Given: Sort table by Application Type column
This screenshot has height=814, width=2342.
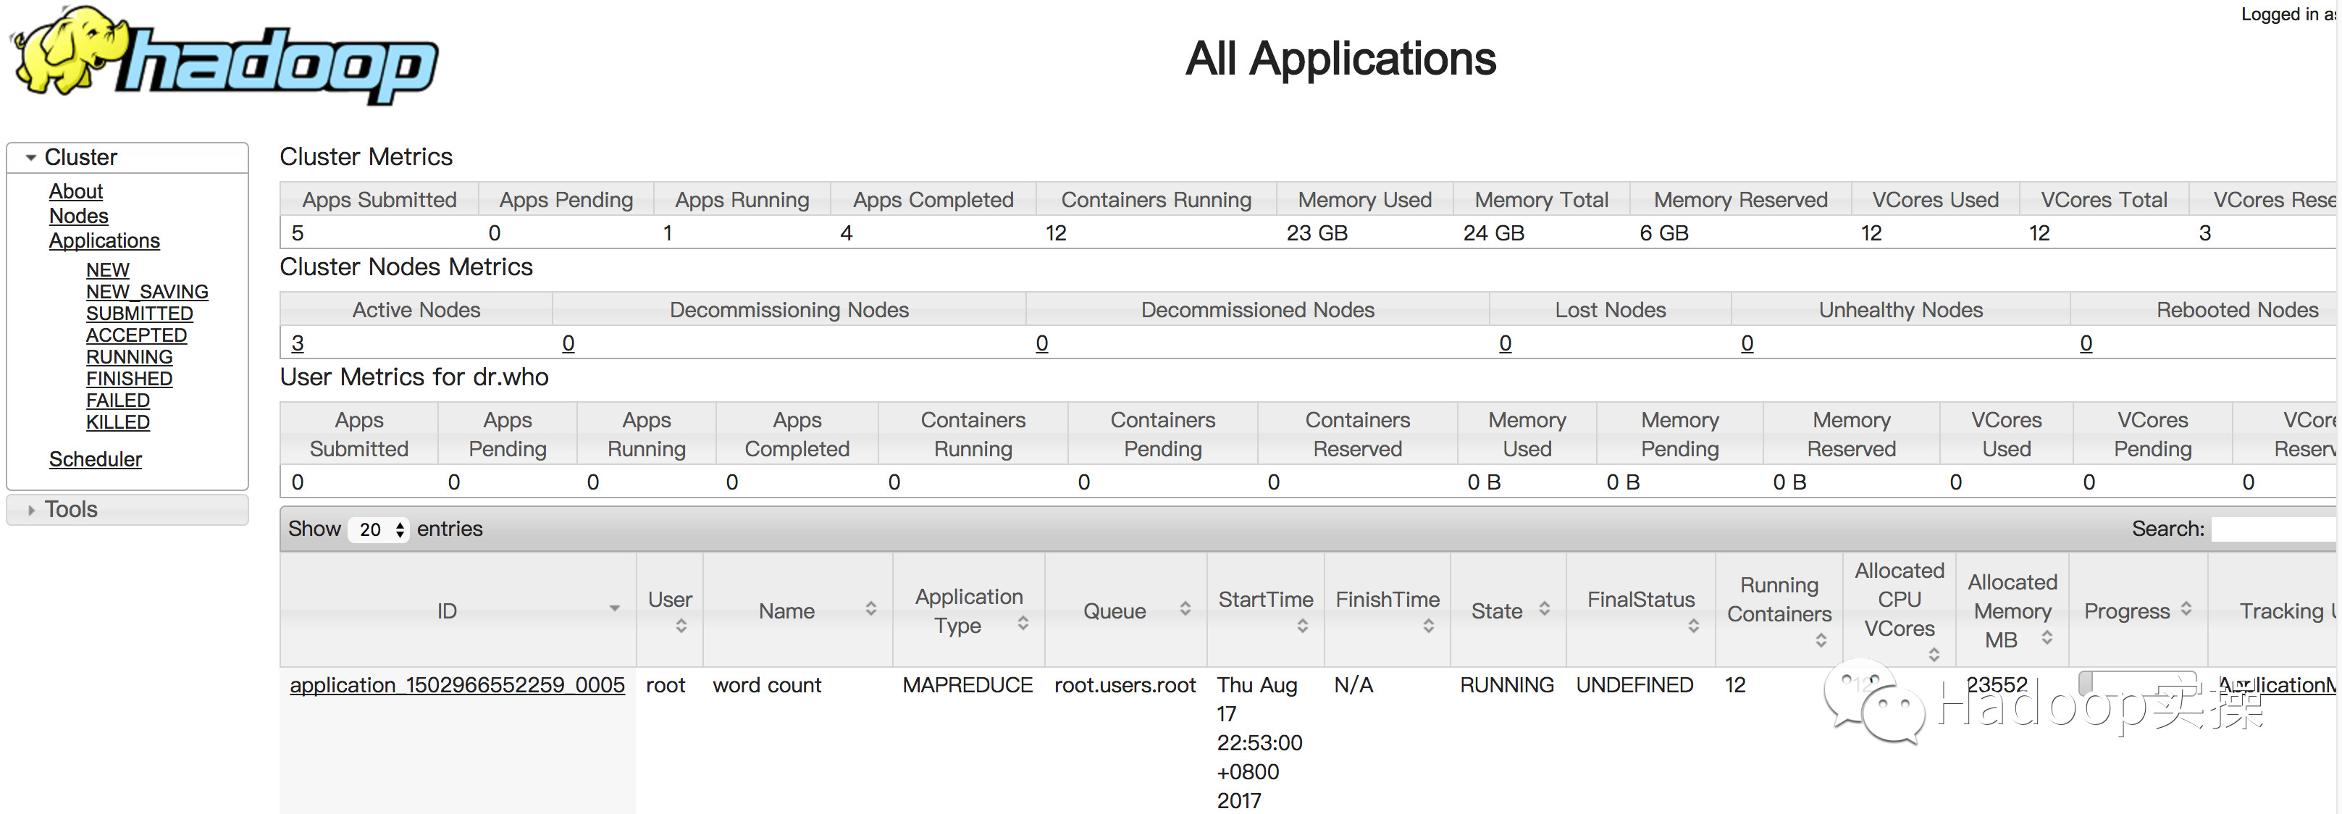Looking at the screenshot, I should click(969, 611).
